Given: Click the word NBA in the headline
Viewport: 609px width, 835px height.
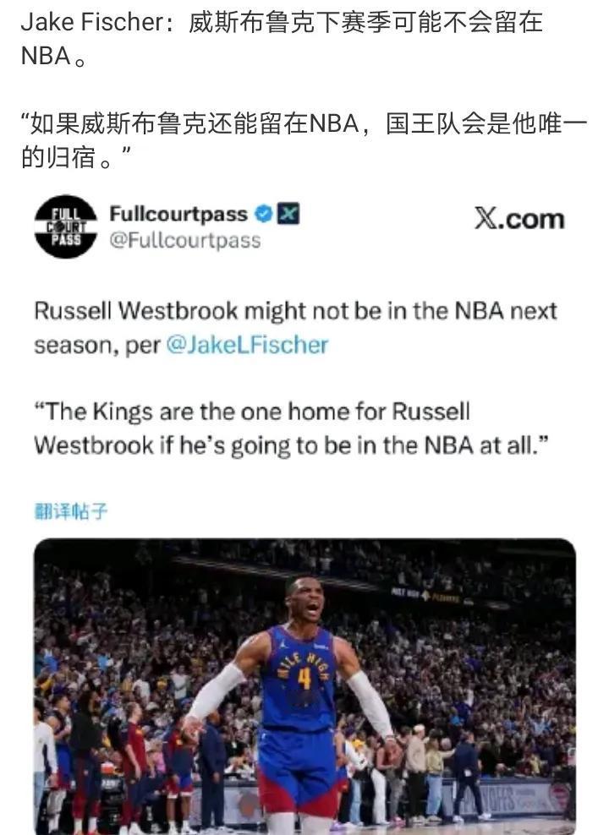Looking at the screenshot, I should (46, 56).
